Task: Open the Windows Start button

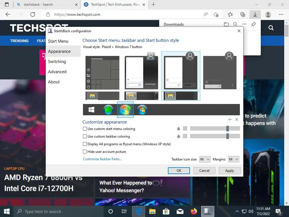Action: (x=7, y=211)
